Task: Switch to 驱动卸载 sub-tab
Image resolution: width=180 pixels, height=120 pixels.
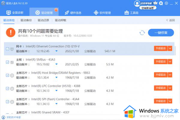Action: click(61, 20)
